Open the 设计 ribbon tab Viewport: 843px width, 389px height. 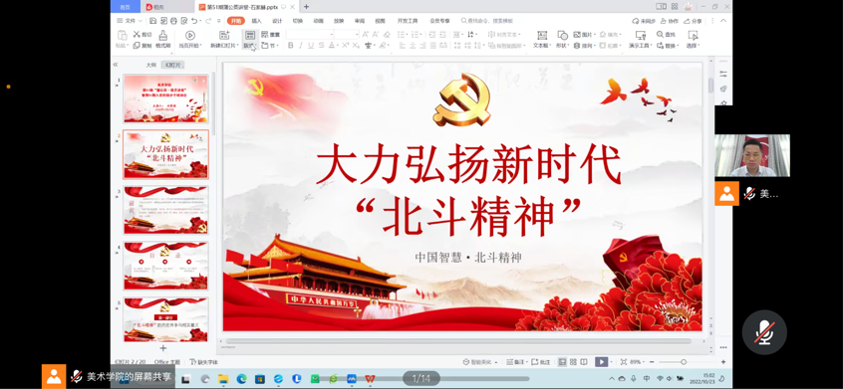(277, 21)
